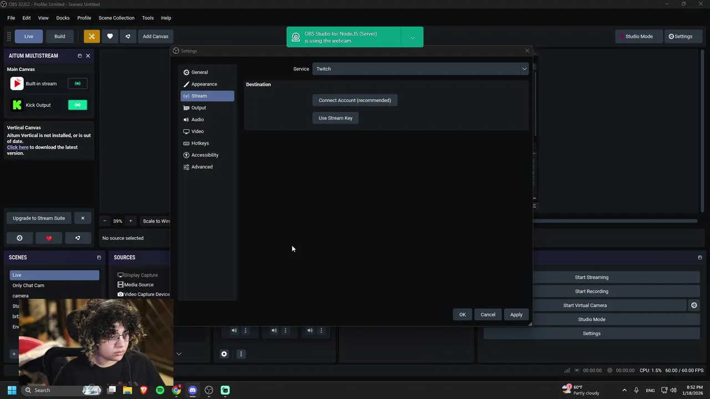Switch to Build mode
The width and height of the screenshot is (710, 399).
60,37
